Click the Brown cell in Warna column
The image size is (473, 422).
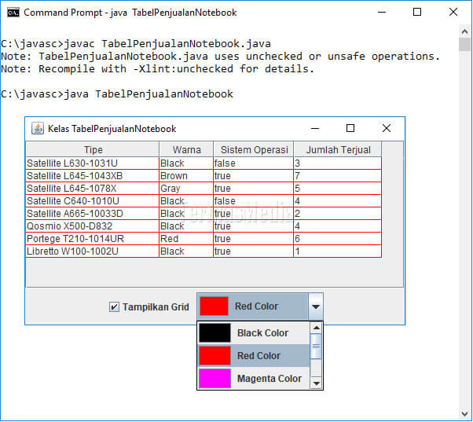(x=186, y=176)
